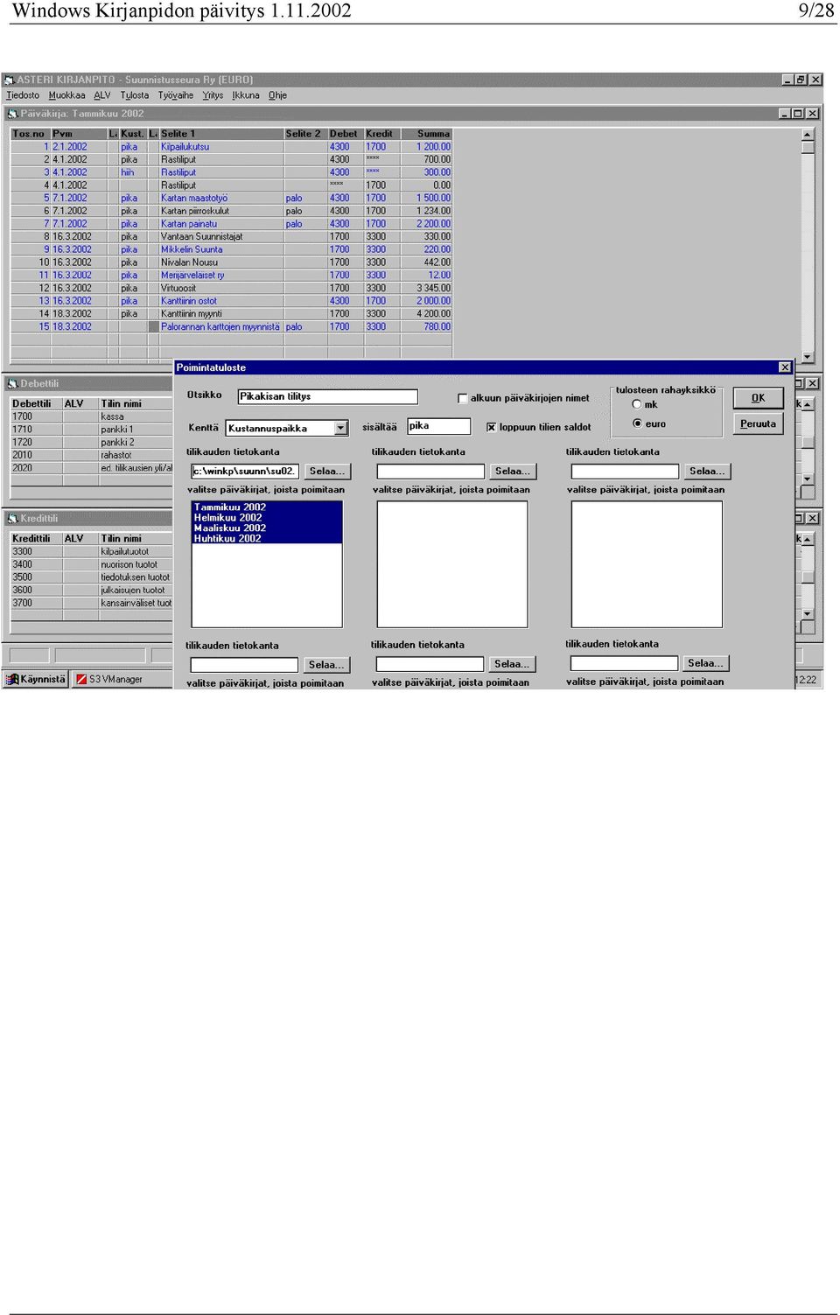This screenshot has height=1315, width=840.
Task: Open the Työvaihe menu
Action: (176, 95)
